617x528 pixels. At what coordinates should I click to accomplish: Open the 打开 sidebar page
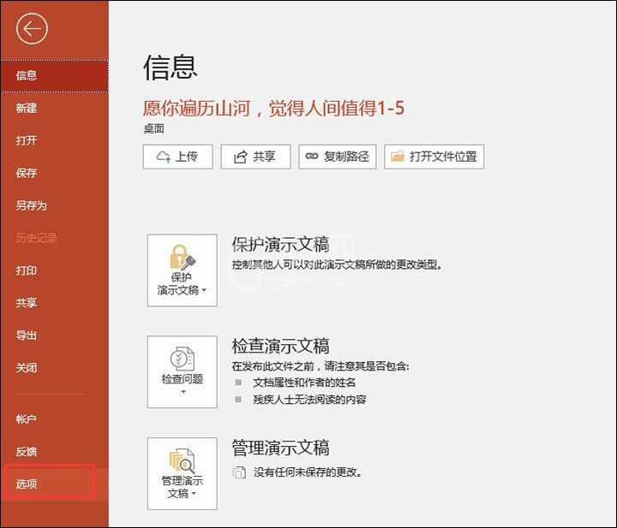pyautogui.click(x=54, y=140)
